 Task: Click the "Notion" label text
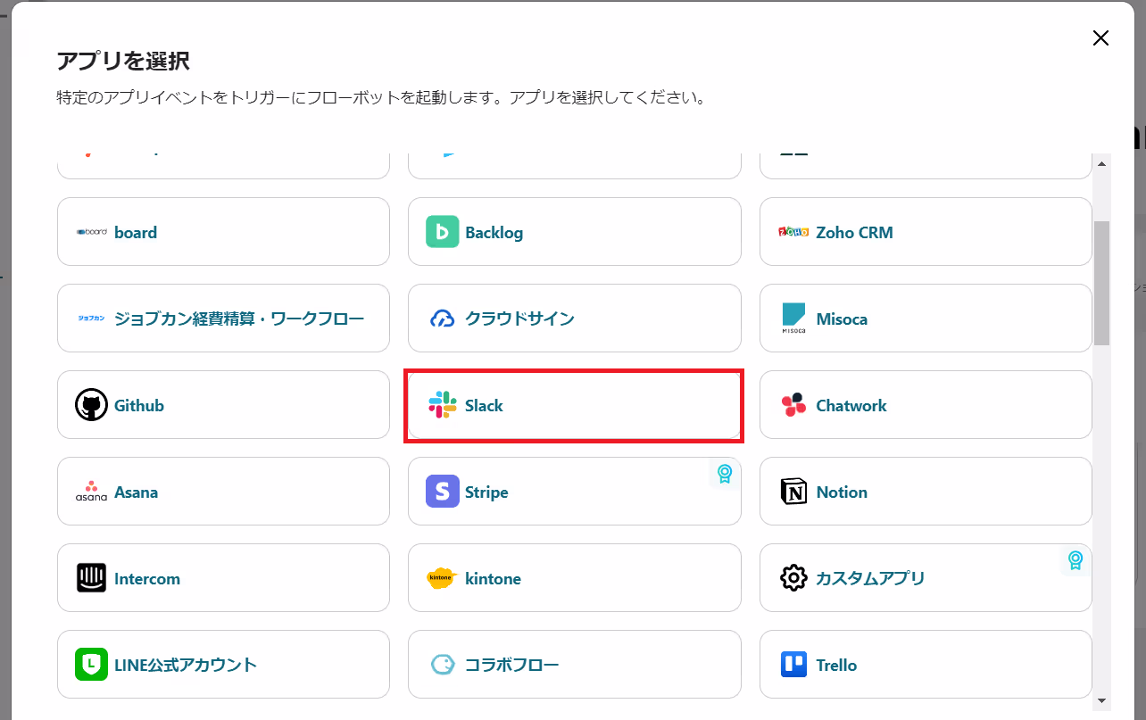842,492
